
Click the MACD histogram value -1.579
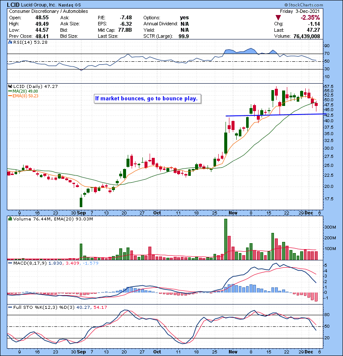(x=90, y=263)
